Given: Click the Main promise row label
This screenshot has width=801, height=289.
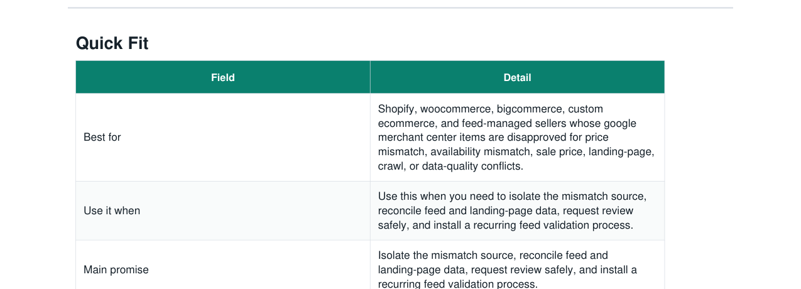Looking at the screenshot, I should [116, 270].
